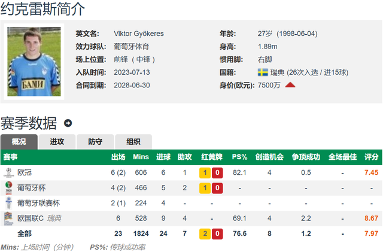Click the 4 (2) appearances value
The height and width of the screenshot is (252, 383).
tap(118, 188)
